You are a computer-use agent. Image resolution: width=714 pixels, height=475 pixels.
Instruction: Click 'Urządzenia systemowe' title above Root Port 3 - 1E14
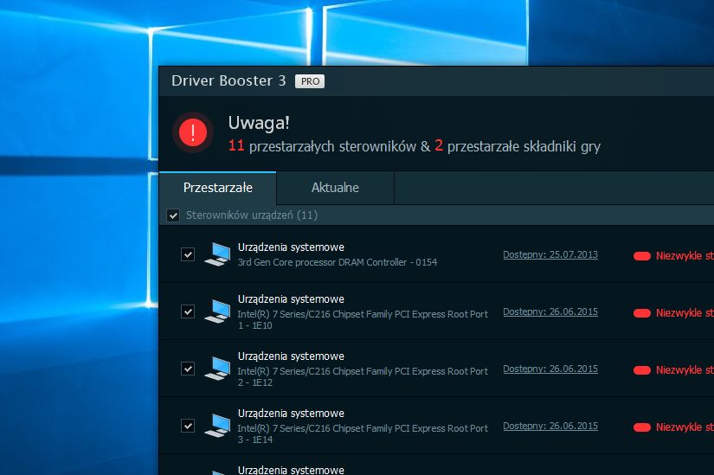pyautogui.click(x=291, y=414)
